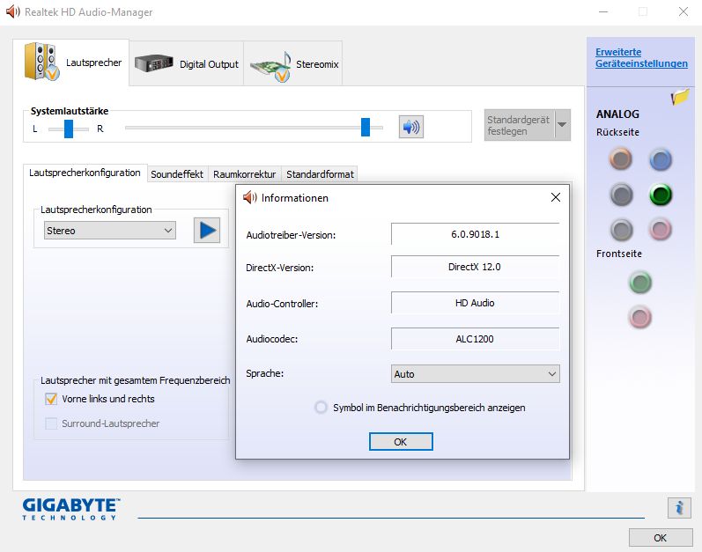This screenshot has height=552, width=702.
Task: Click the Standardgerät festlegen button
Action: click(520, 125)
